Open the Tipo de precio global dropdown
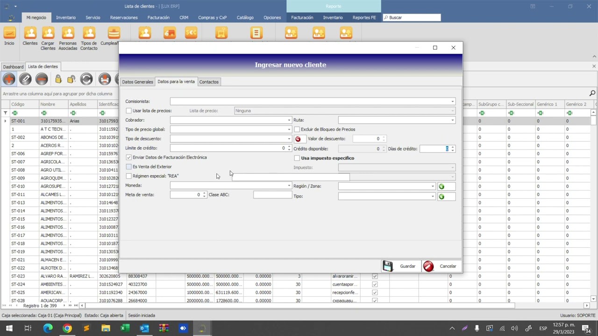598x336 pixels. point(289,129)
